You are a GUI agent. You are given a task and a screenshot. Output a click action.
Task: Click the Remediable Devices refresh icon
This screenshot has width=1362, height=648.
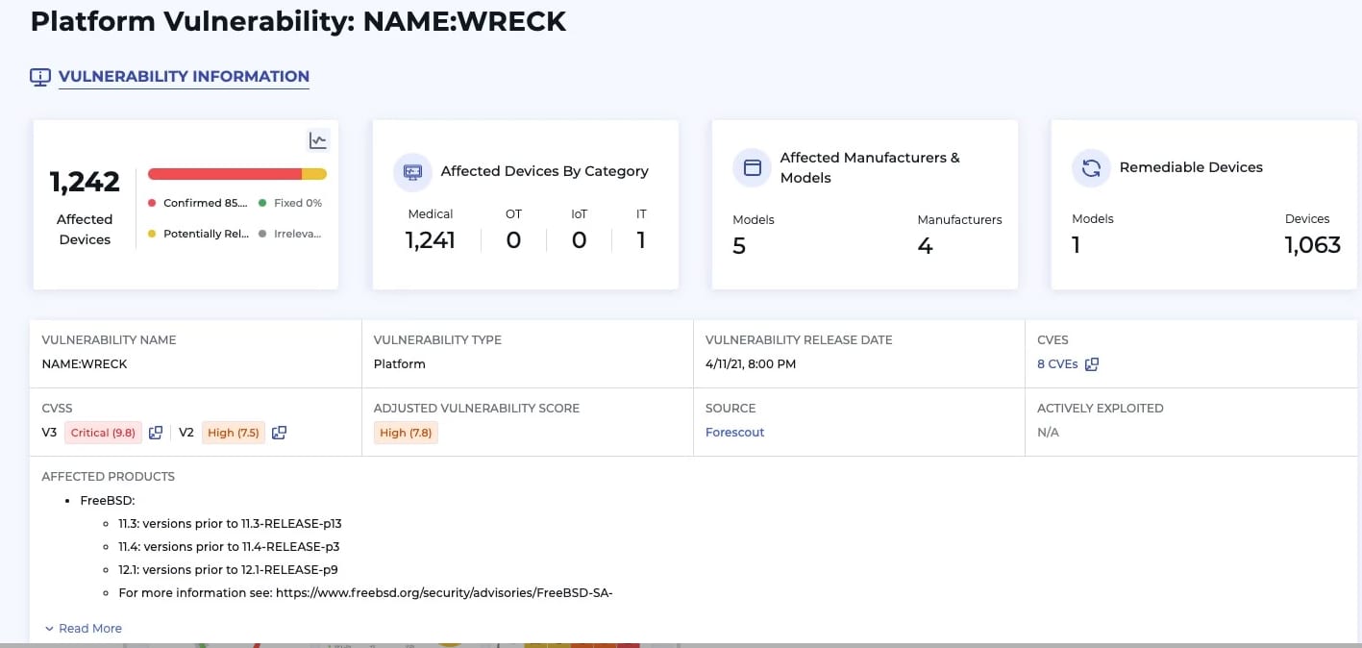(1091, 167)
